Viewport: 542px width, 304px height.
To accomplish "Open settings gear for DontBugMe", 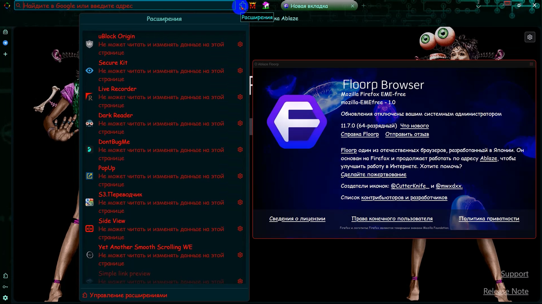I will coord(240,149).
